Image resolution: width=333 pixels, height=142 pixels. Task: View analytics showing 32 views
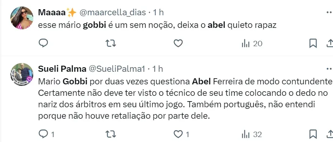tap(252, 134)
